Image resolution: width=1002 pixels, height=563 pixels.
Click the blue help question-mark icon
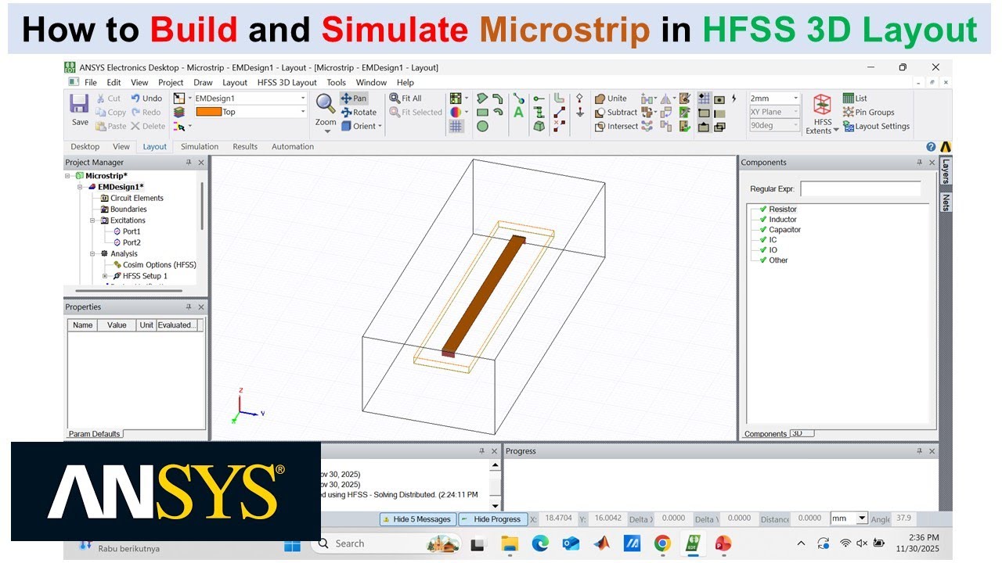pyautogui.click(x=931, y=146)
